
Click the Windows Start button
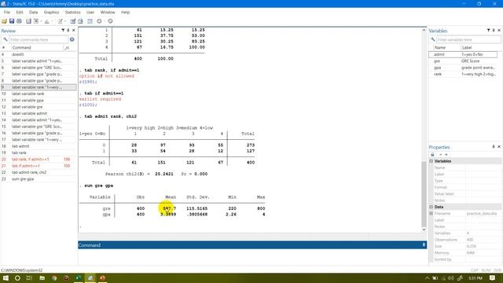pyautogui.click(x=6, y=277)
